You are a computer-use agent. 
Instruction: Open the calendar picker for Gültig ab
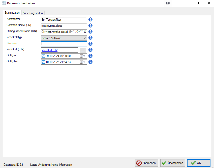point(83,56)
